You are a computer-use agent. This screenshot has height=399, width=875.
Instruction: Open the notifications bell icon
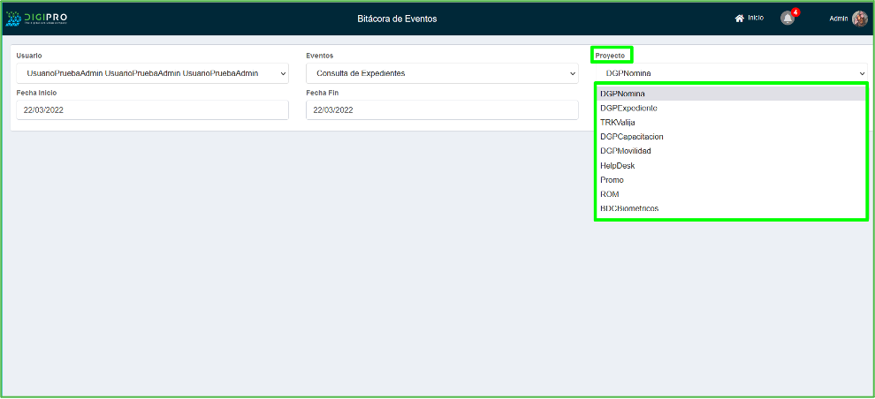pos(787,19)
